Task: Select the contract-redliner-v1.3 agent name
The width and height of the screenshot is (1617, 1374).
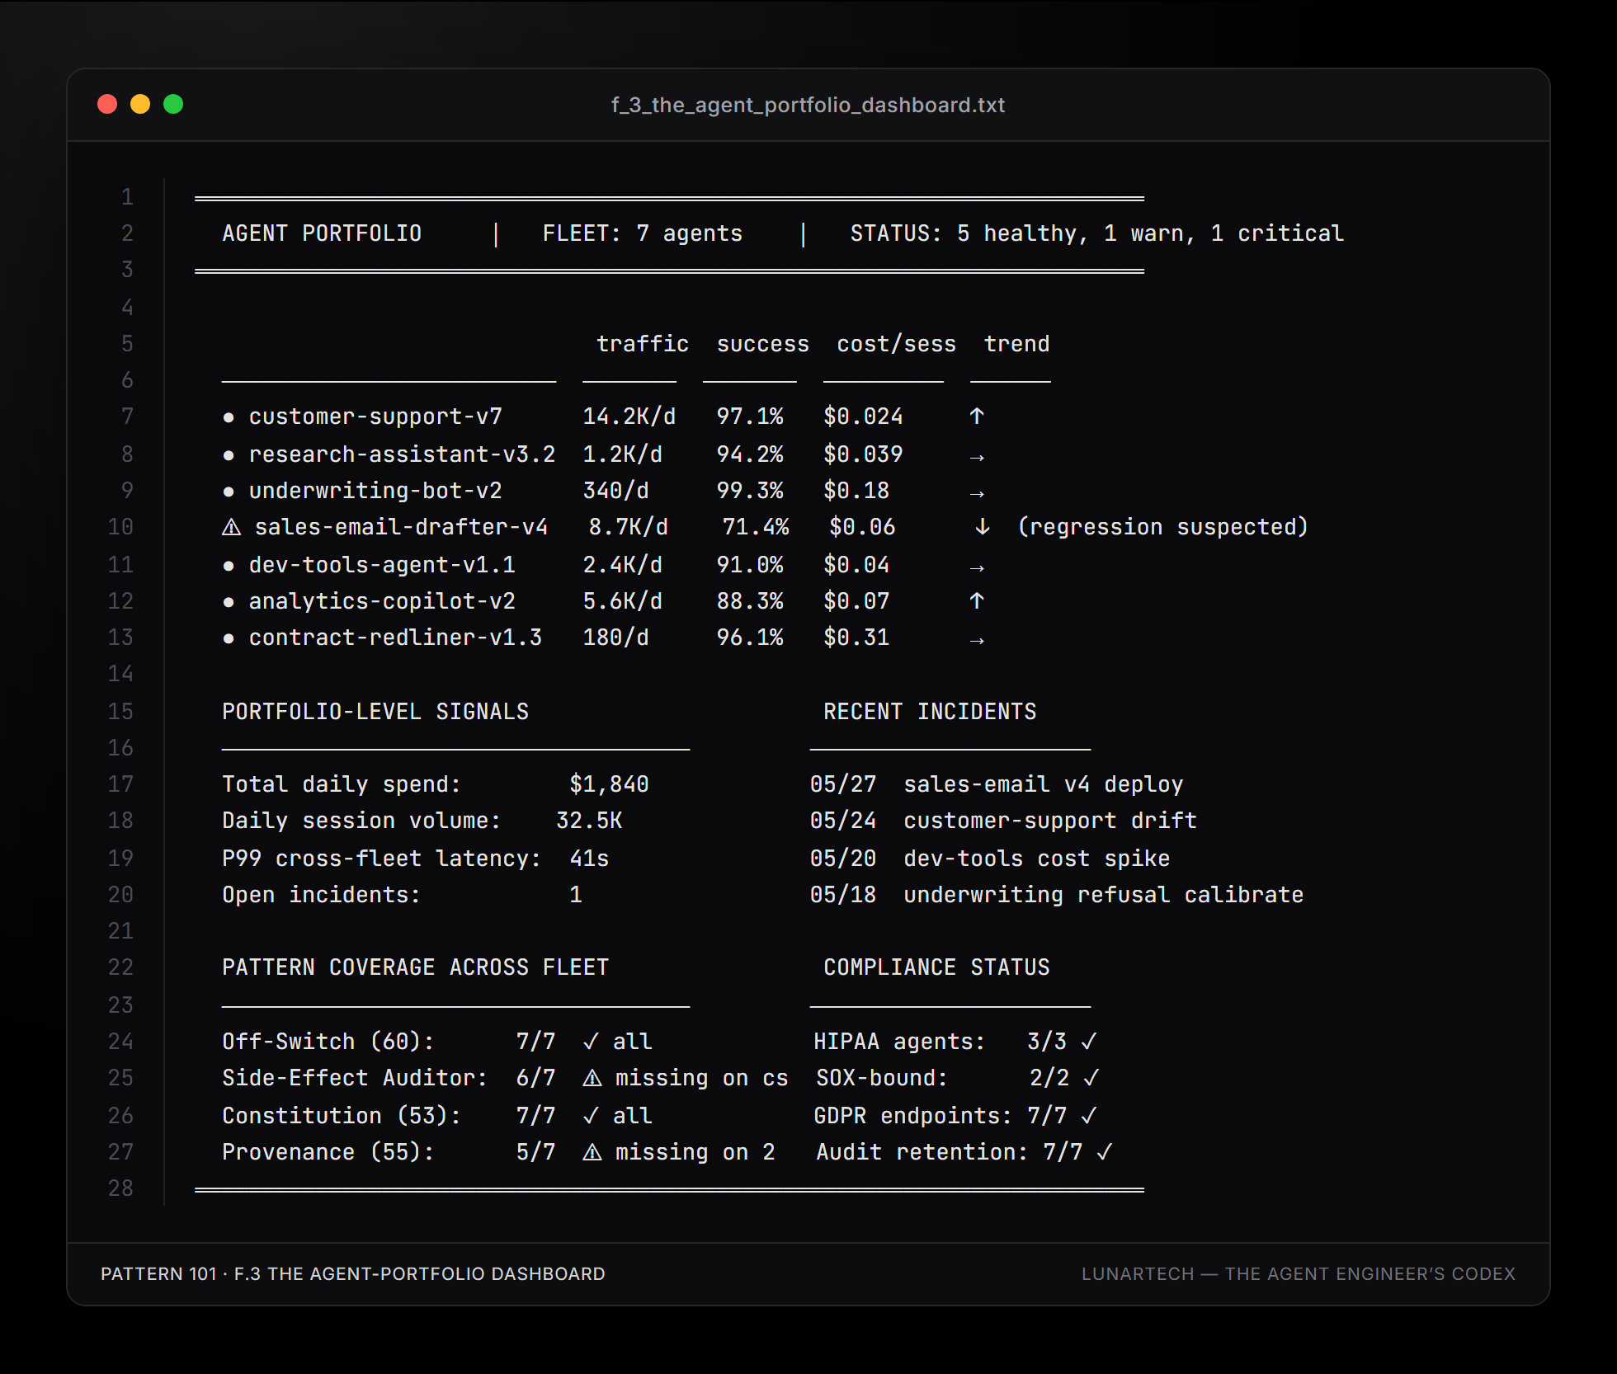Action: 395,638
